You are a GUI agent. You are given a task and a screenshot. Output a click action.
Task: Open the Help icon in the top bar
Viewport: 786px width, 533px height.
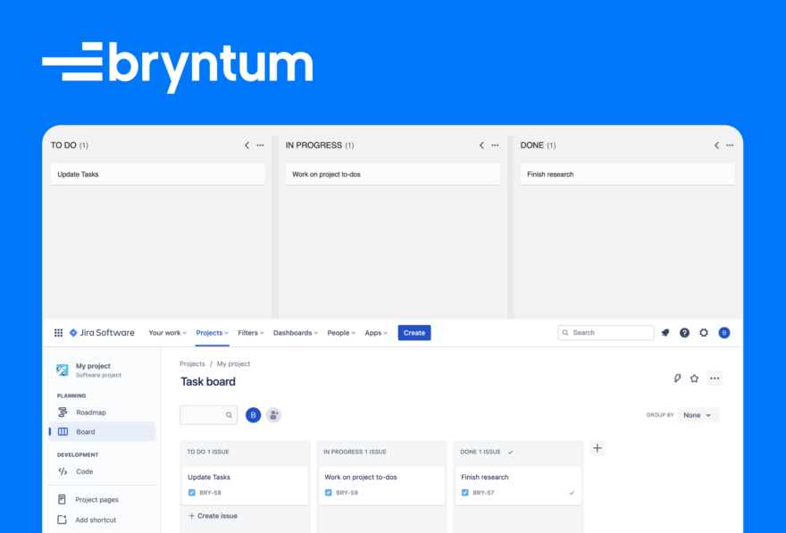click(684, 332)
